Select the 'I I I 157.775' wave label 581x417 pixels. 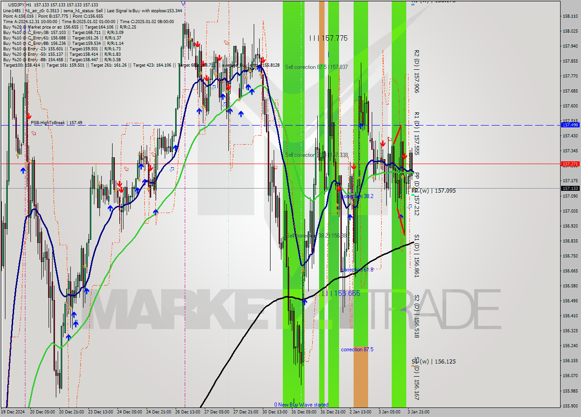pos(328,39)
